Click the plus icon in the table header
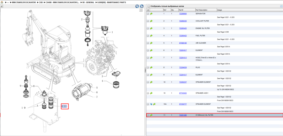The image size is (283, 136). [x=148, y=10]
